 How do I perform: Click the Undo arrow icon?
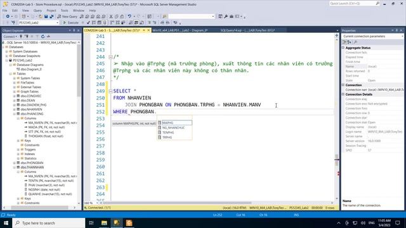129,16
